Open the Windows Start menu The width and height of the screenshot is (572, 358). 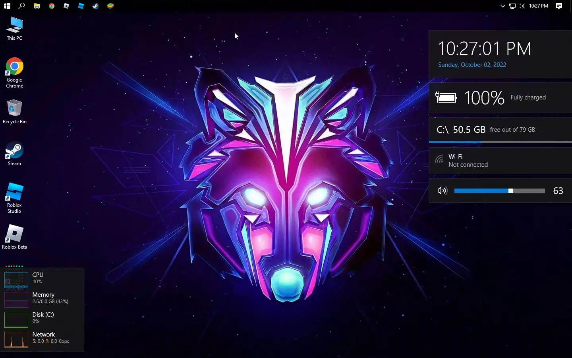7,6
